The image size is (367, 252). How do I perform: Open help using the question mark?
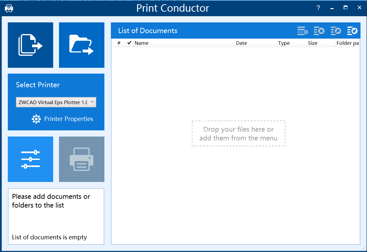click(318, 8)
